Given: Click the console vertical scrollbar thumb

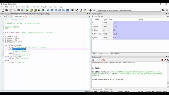Looking at the screenshot, I should pos(168,83).
